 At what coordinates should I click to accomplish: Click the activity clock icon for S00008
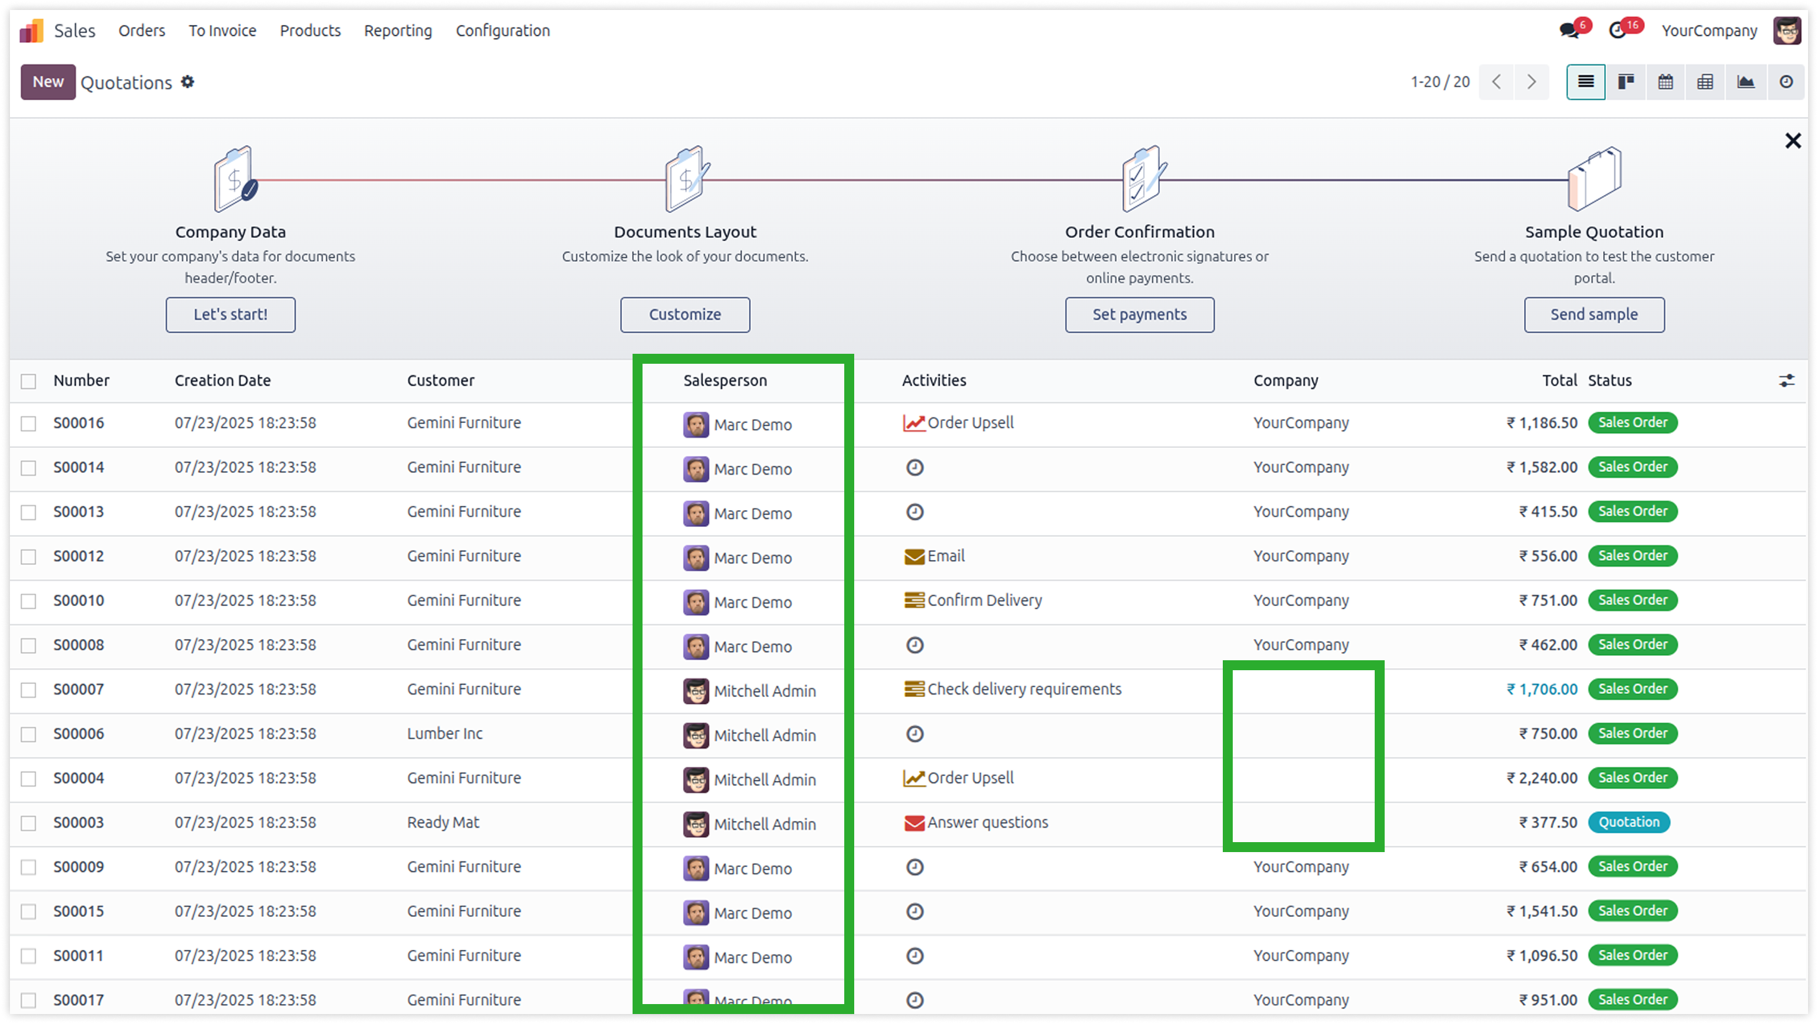pos(915,645)
